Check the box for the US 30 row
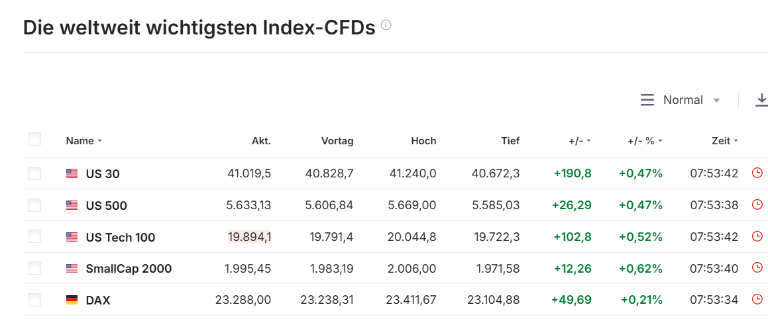 [x=34, y=173]
